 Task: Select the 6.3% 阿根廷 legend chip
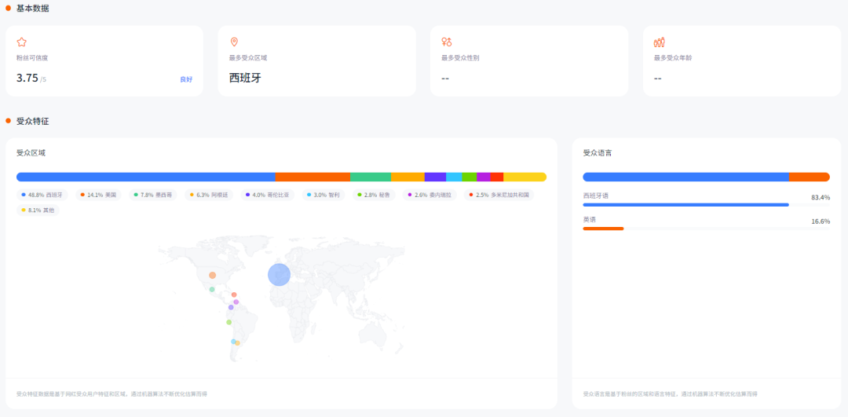[210, 195]
